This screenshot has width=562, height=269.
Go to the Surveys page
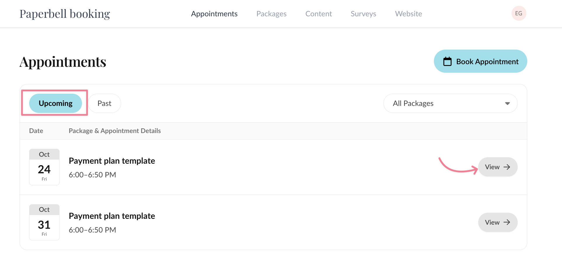coord(363,14)
